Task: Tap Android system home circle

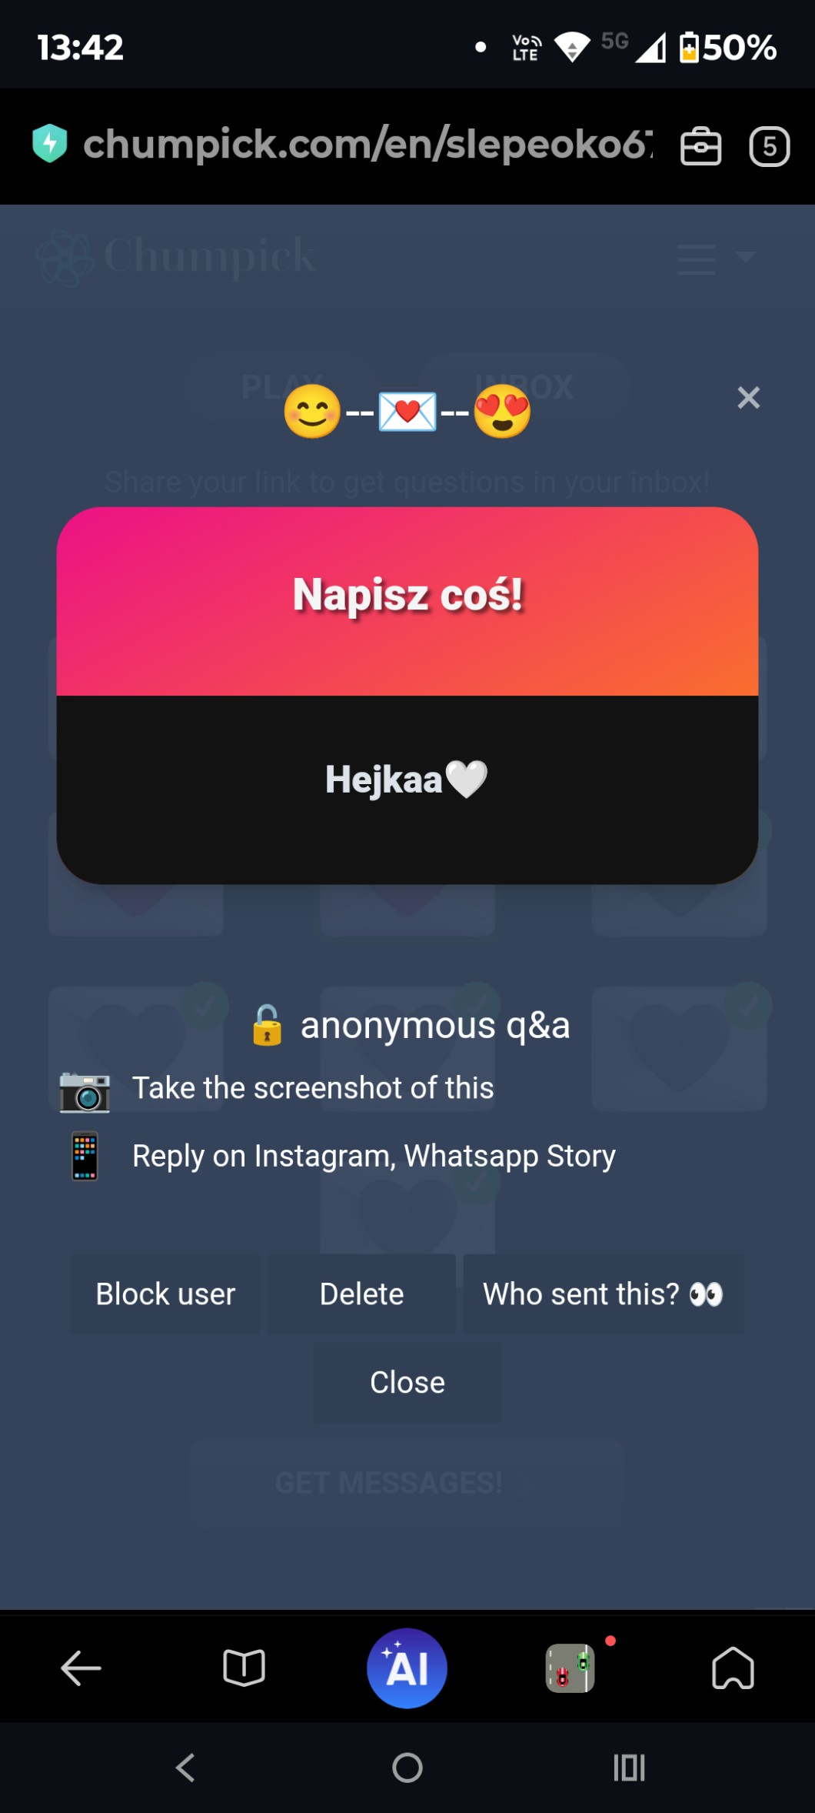Action: (407, 1768)
